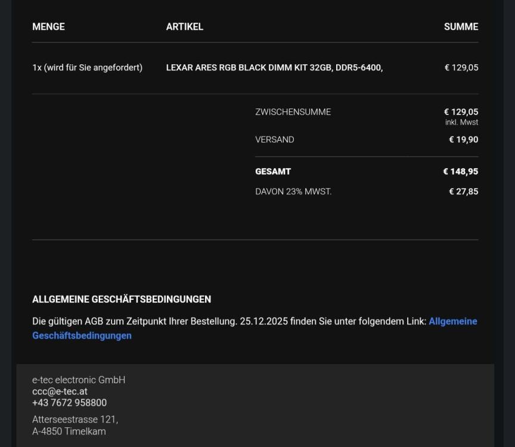The height and width of the screenshot is (447, 515).
Task: Click the phone number +43 7672 958800
Action: coord(69,403)
